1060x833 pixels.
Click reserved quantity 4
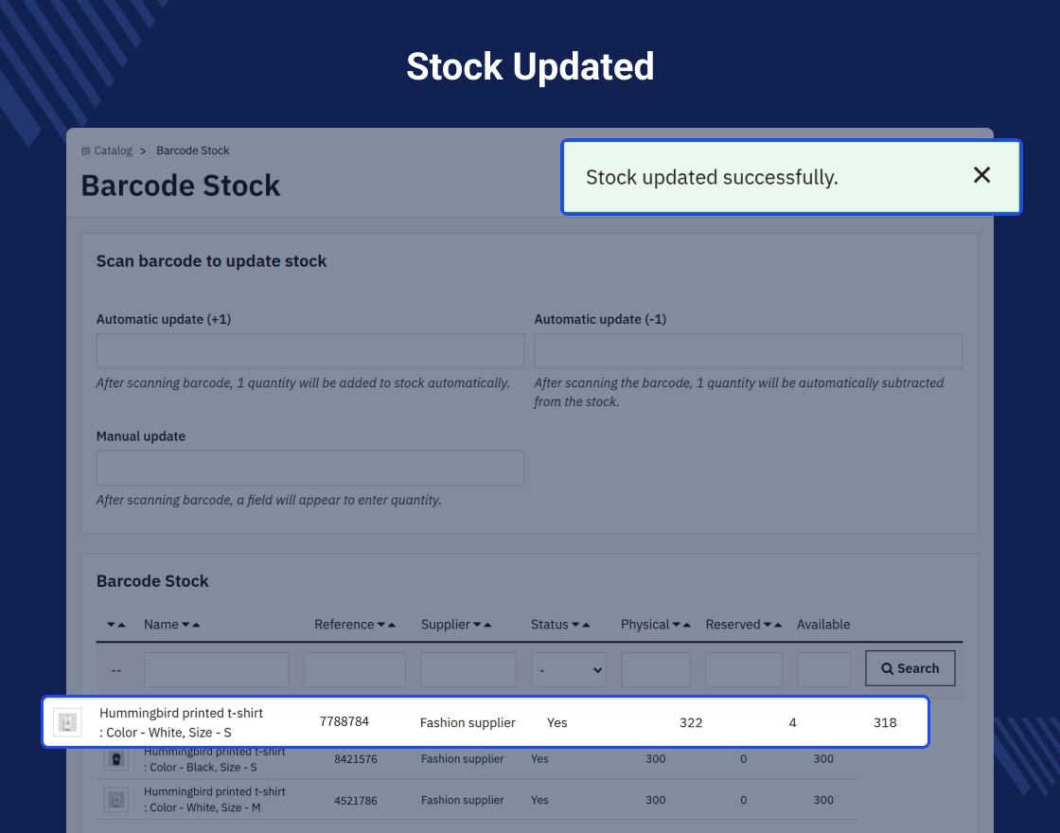(x=792, y=723)
